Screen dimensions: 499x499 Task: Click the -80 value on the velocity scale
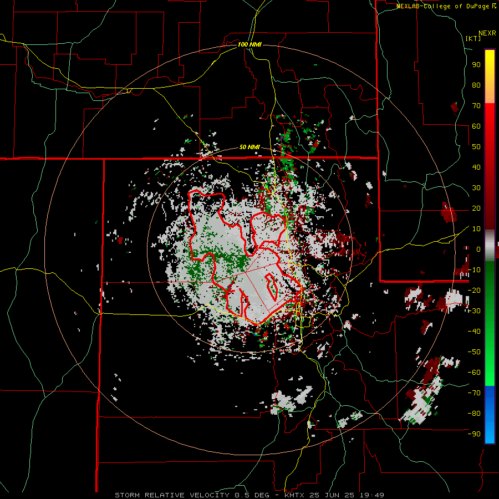[474, 414]
